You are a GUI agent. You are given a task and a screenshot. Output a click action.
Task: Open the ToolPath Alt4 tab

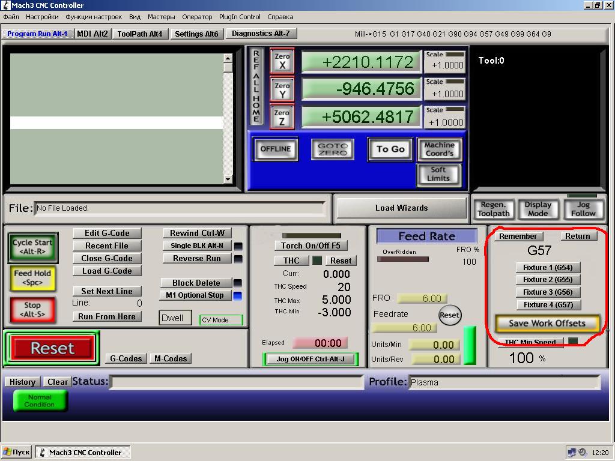click(x=140, y=34)
